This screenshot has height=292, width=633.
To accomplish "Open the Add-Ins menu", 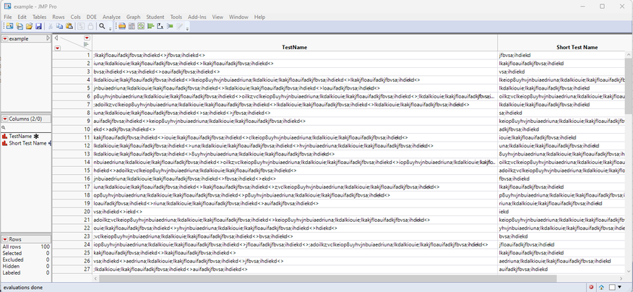I will coord(197,17).
